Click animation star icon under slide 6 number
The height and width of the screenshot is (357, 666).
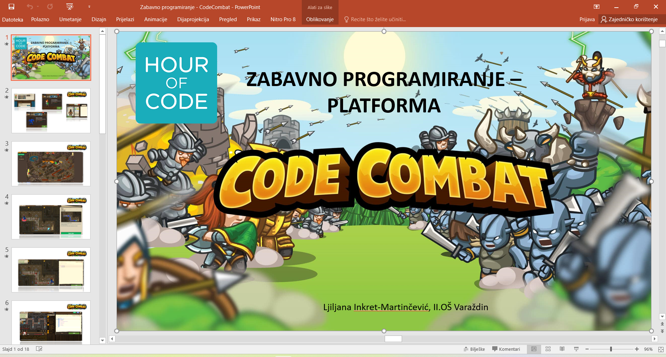7,309
